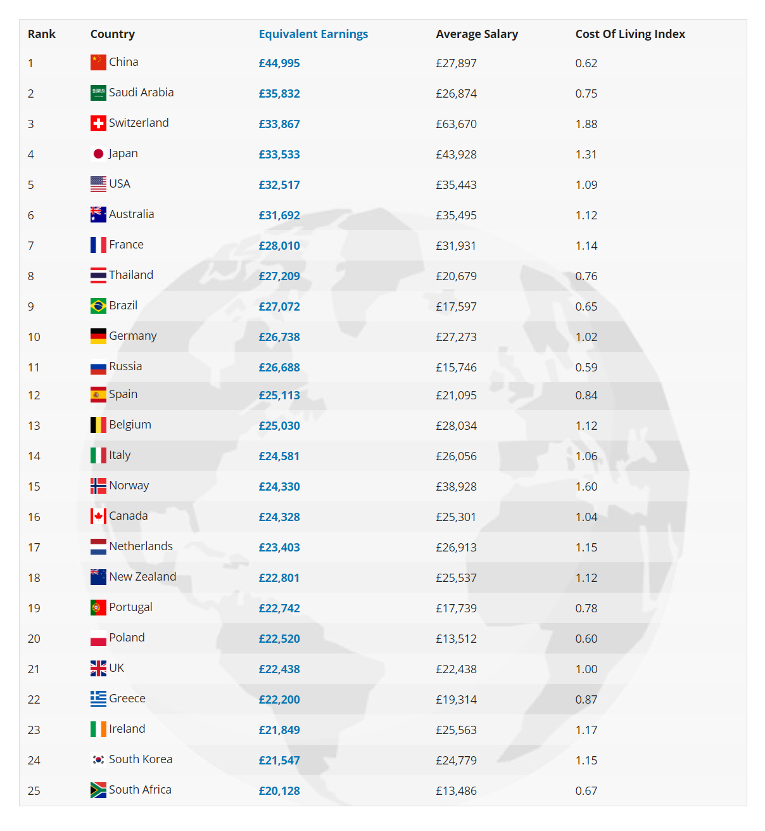Select the Greece flag icon
Image resolution: width=765 pixels, height=831 pixels.
click(98, 699)
